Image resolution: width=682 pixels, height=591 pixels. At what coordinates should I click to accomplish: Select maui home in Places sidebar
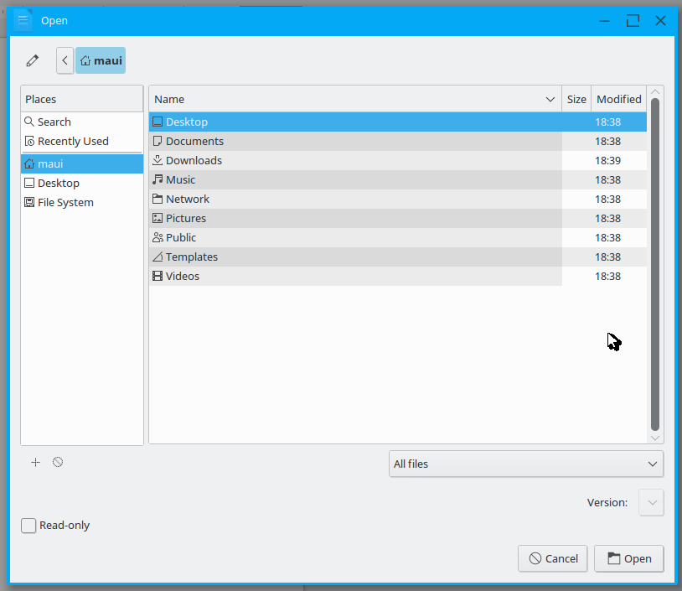82,163
